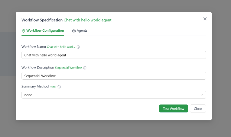Screen dimensions: 231x137
Task: Click the group icon beside Agents
Action: click(x=74, y=31)
